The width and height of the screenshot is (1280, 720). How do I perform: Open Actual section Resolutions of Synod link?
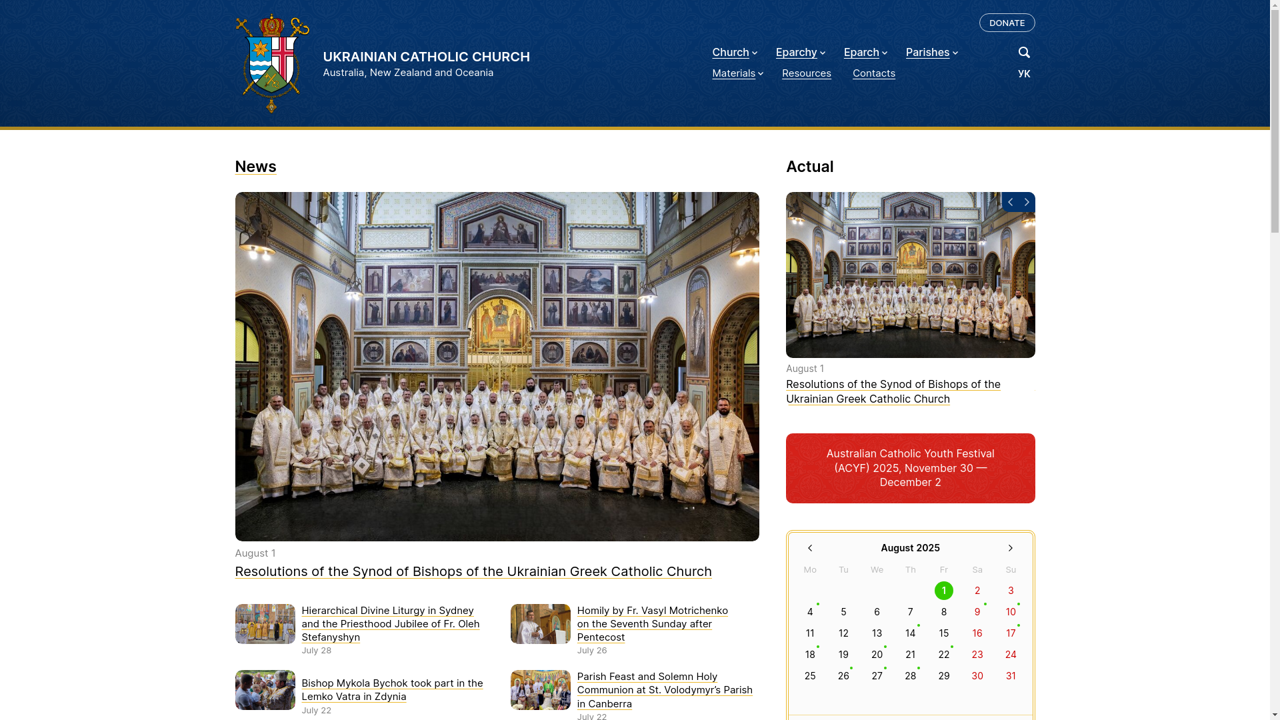coord(893,391)
